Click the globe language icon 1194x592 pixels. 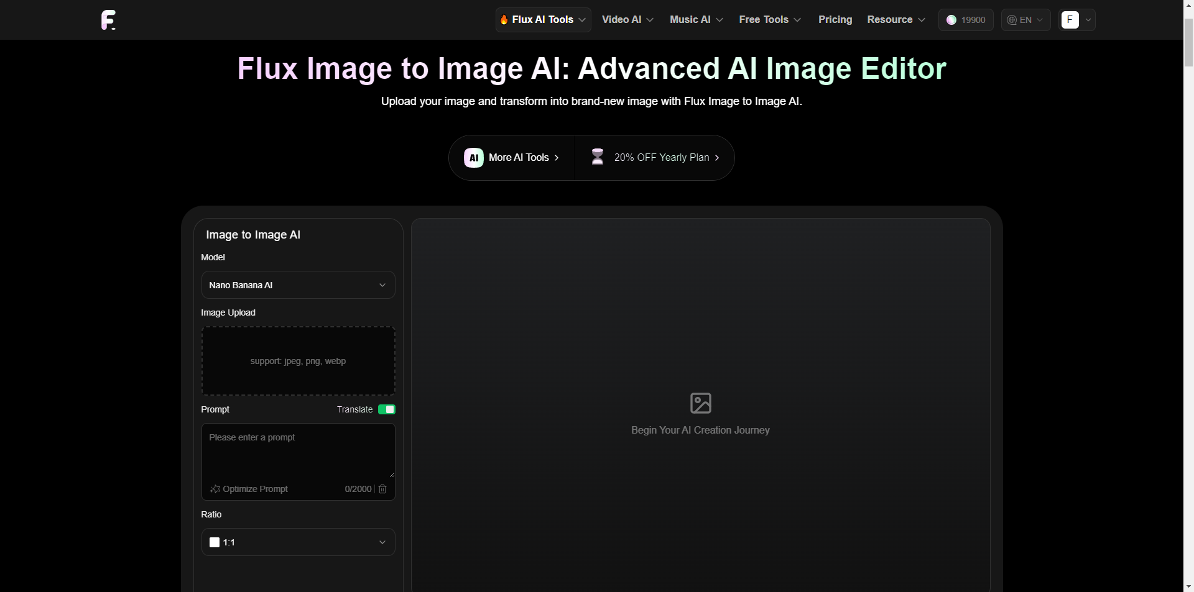click(x=1012, y=20)
